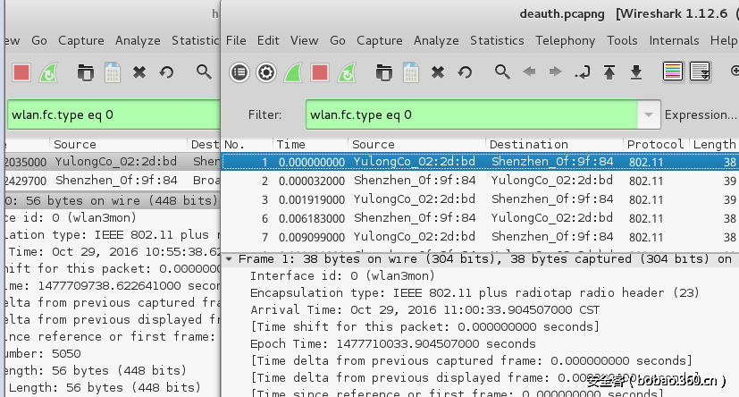The image size is (739, 397).
Task: Open the Telephony menu
Action: (x=565, y=40)
